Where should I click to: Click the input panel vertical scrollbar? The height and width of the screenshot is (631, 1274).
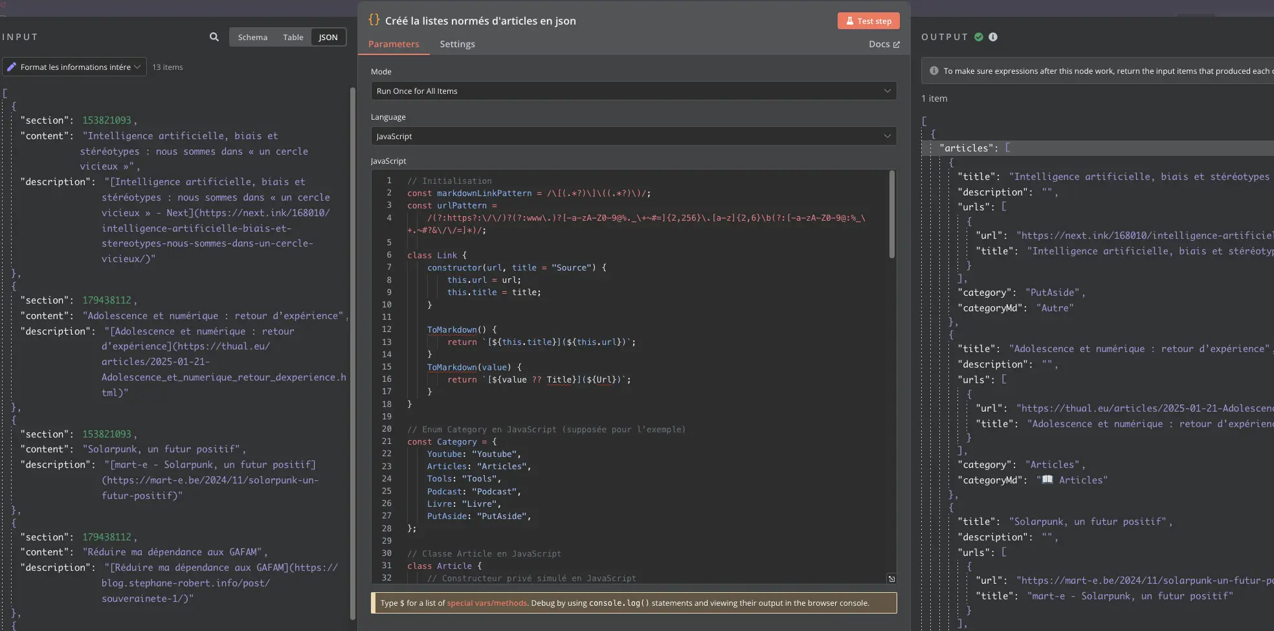(x=353, y=353)
